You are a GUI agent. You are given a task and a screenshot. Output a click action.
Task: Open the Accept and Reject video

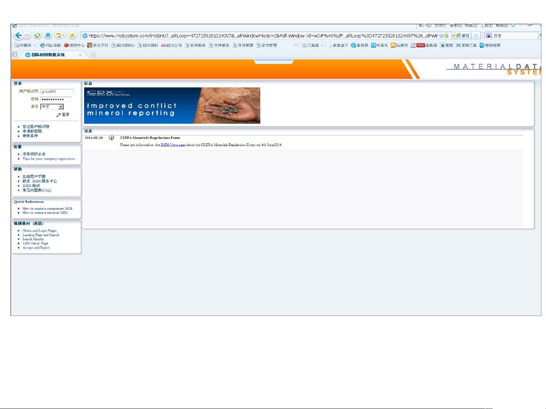(x=36, y=248)
